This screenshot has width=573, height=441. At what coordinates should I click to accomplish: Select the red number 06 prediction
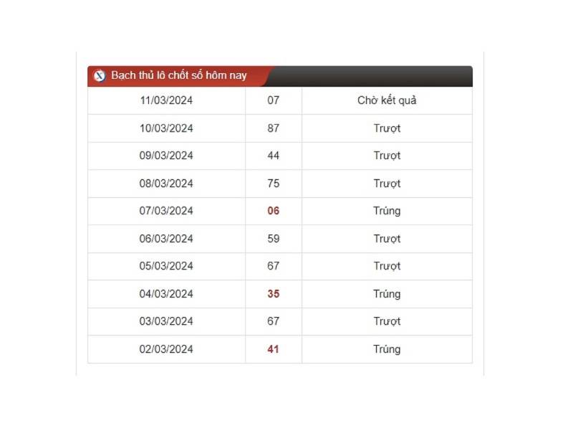274,211
